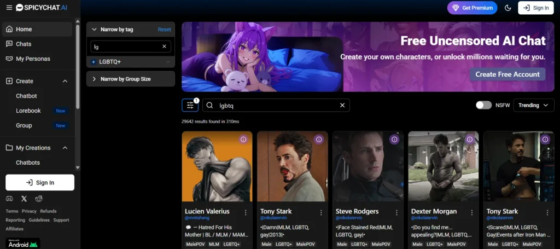This screenshot has width=560, height=249.
Task: Open the hamburger menu beside the SpicyChat logo
Action: [x=9, y=8]
